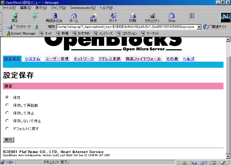The width and height of the screenshot is (231, 166).
Task: Open the ジャンプ(G) menu
Action: [x=58, y=8]
